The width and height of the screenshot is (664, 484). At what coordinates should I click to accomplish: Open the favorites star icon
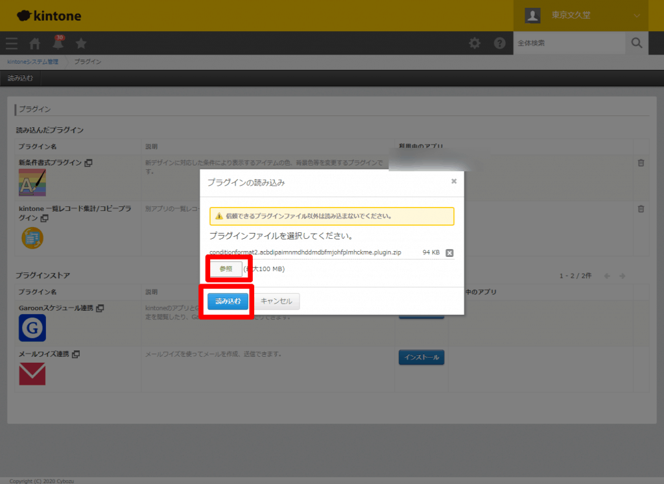point(81,43)
